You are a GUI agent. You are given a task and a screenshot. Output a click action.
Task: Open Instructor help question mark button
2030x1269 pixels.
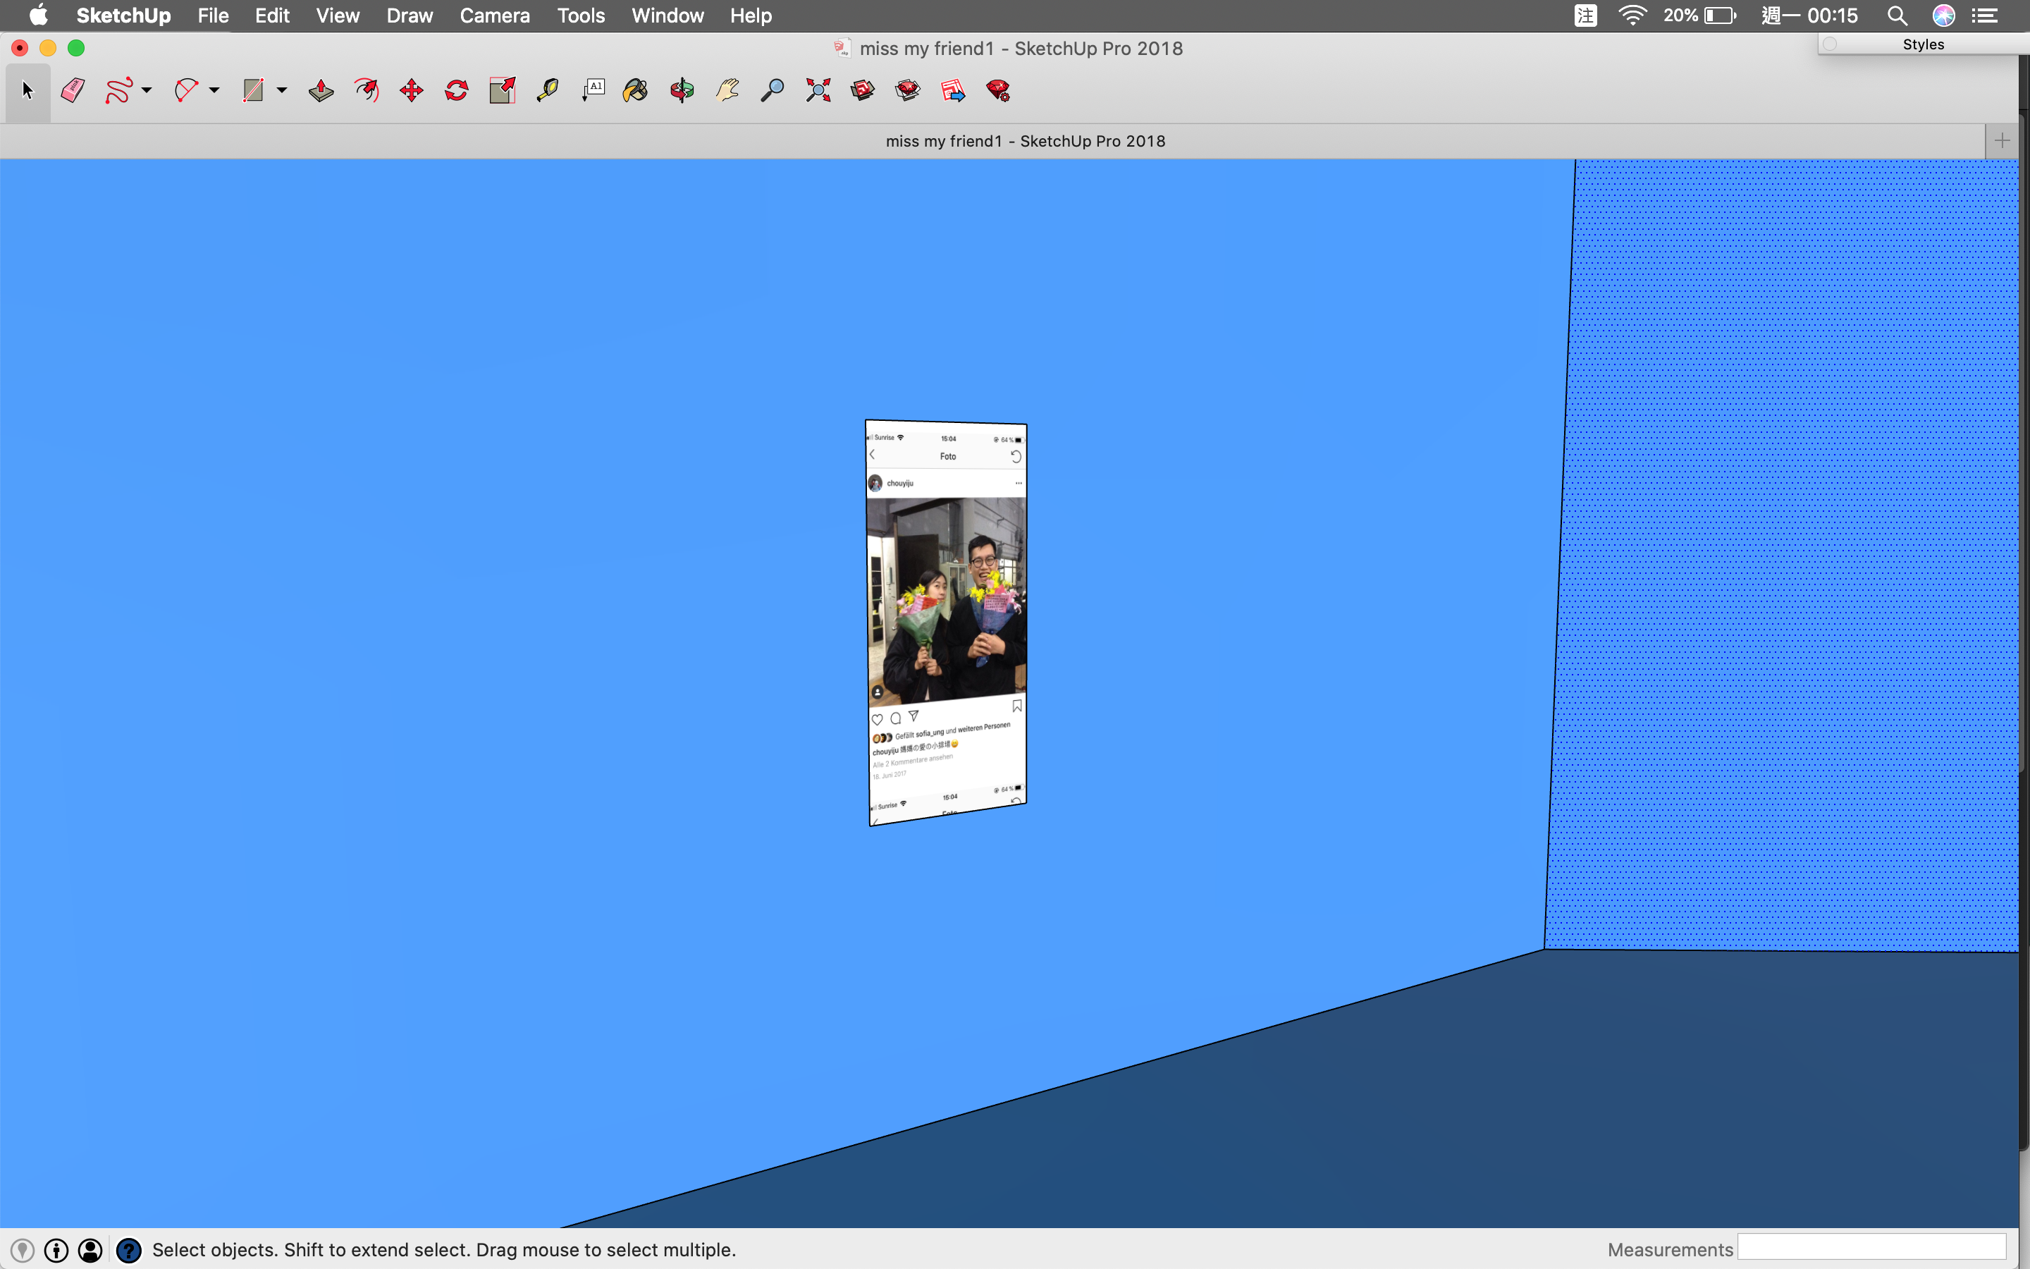[128, 1250]
